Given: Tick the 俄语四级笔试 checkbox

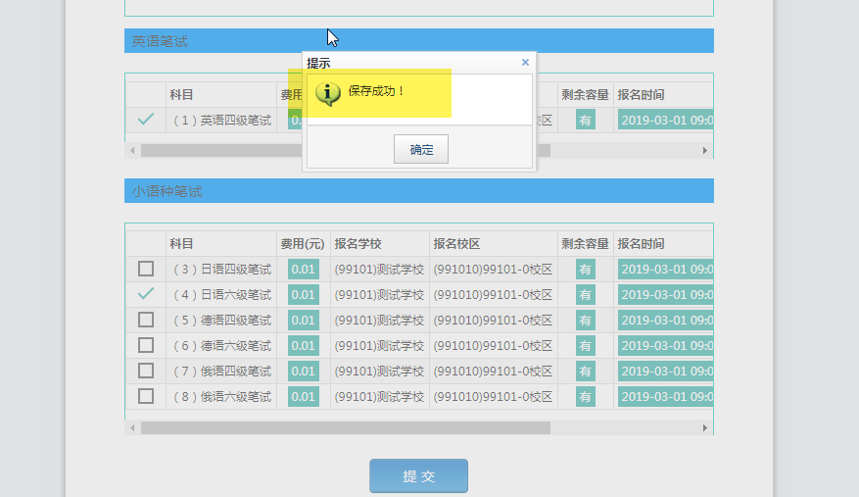Looking at the screenshot, I should pyautogui.click(x=146, y=371).
